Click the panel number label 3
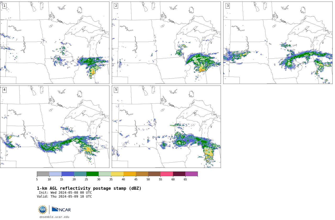 click(228, 6)
